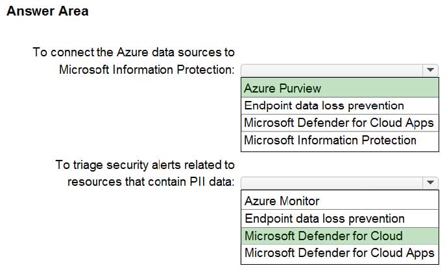Click 'To connect the Azure data sources to' label
Screen dimensions: 447x279
(134, 52)
